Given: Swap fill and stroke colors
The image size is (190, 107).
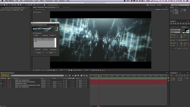Looking at the screenshot, I should pos(189,29).
